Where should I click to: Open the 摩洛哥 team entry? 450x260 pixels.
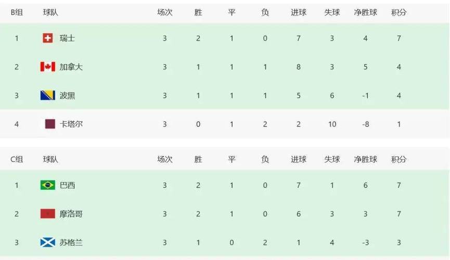(71, 214)
